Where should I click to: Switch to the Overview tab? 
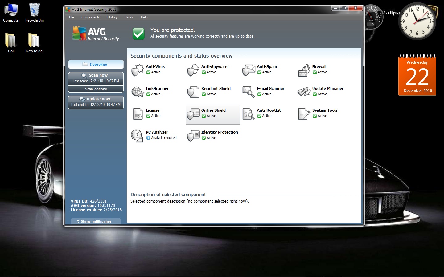coord(96,65)
